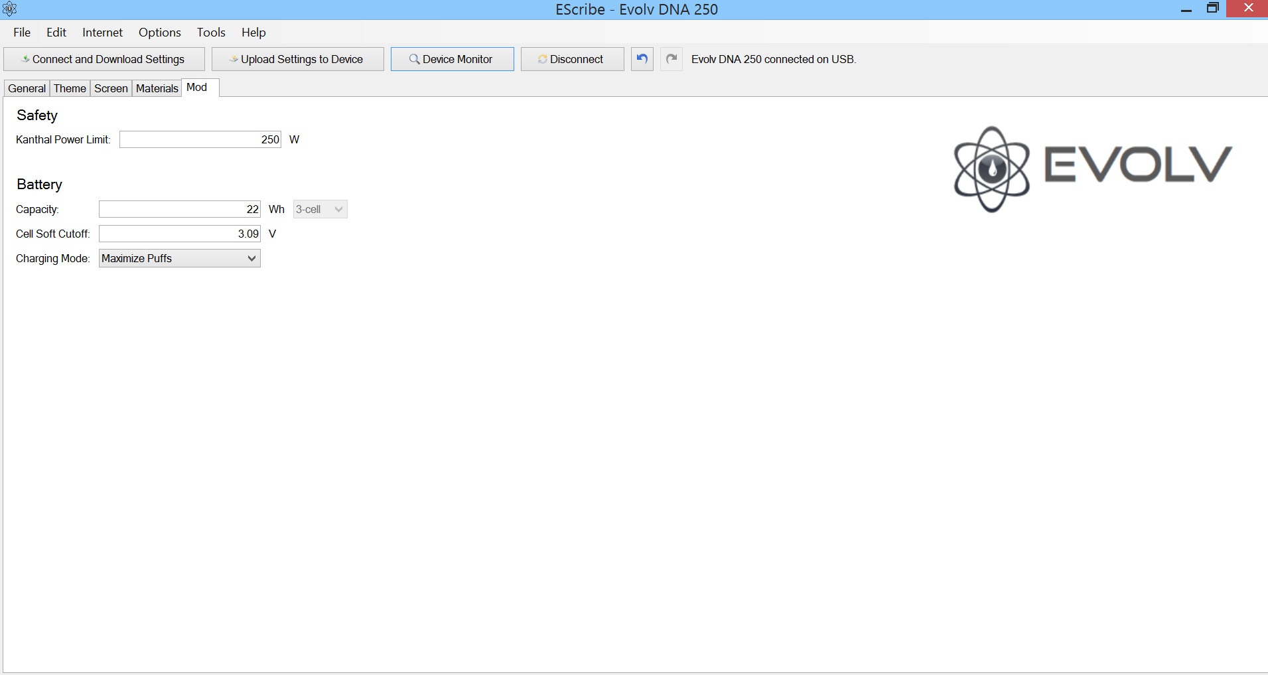Open the Internet menu
Image resolution: width=1268 pixels, height=675 pixels.
102,33
